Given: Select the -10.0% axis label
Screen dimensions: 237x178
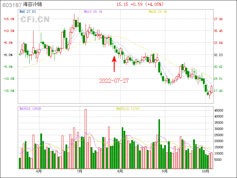Looking at the screenshot, I should coord(9,79).
